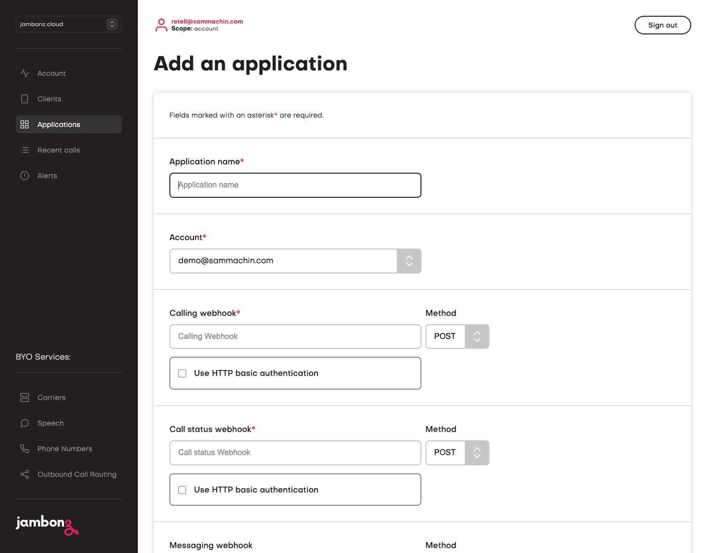The height and width of the screenshot is (553, 707).
Task: Click the Sign out button
Action: tap(662, 25)
